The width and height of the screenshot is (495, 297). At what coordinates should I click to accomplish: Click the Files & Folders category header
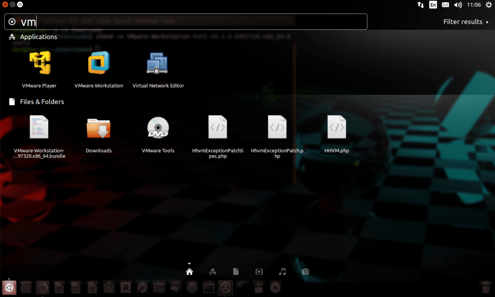37,102
